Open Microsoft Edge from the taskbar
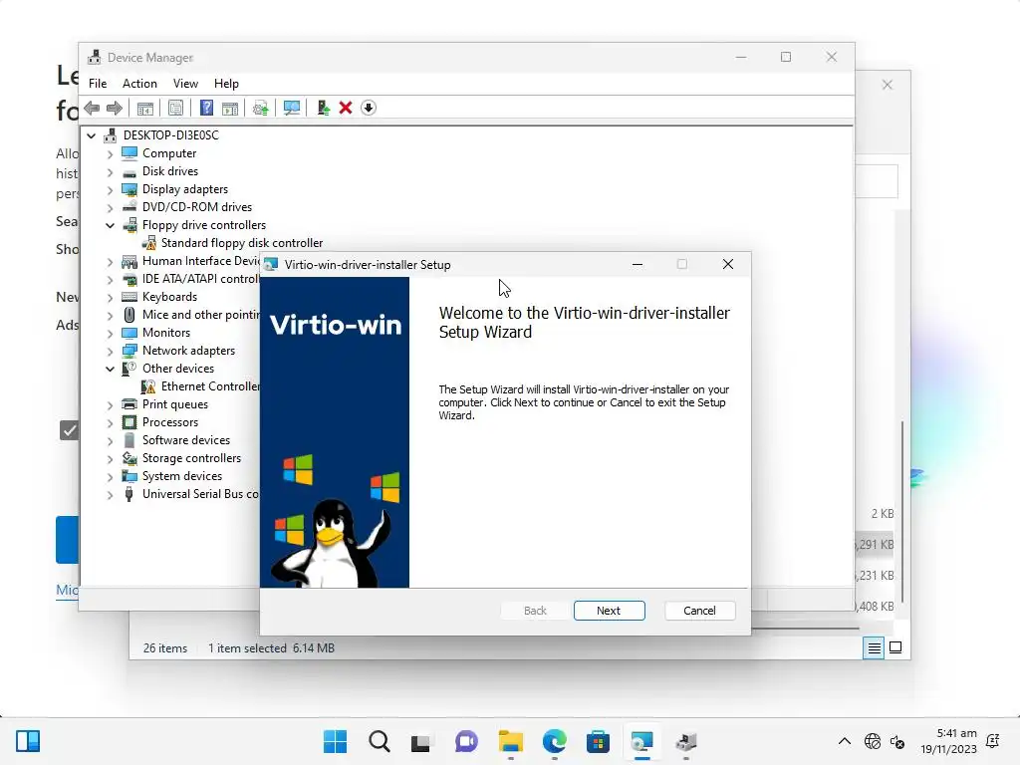 point(554,741)
